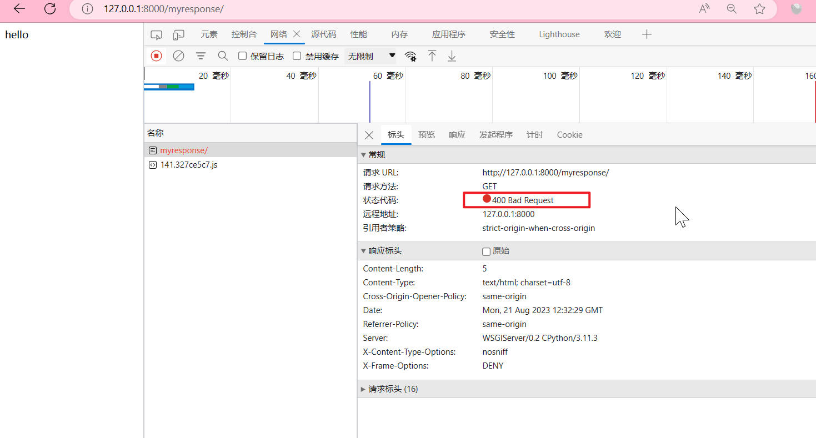Select the 发起程序 details tab

(x=496, y=135)
